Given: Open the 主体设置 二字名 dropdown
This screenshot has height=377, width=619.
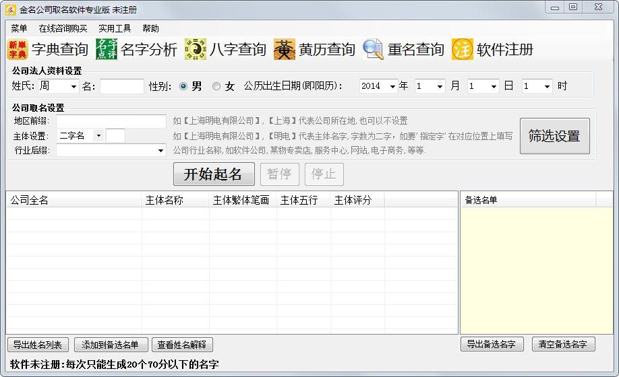Looking at the screenshot, I should click(x=98, y=136).
